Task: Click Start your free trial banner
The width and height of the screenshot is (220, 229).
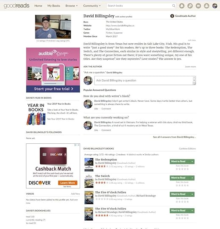Action: click(x=53, y=89)
